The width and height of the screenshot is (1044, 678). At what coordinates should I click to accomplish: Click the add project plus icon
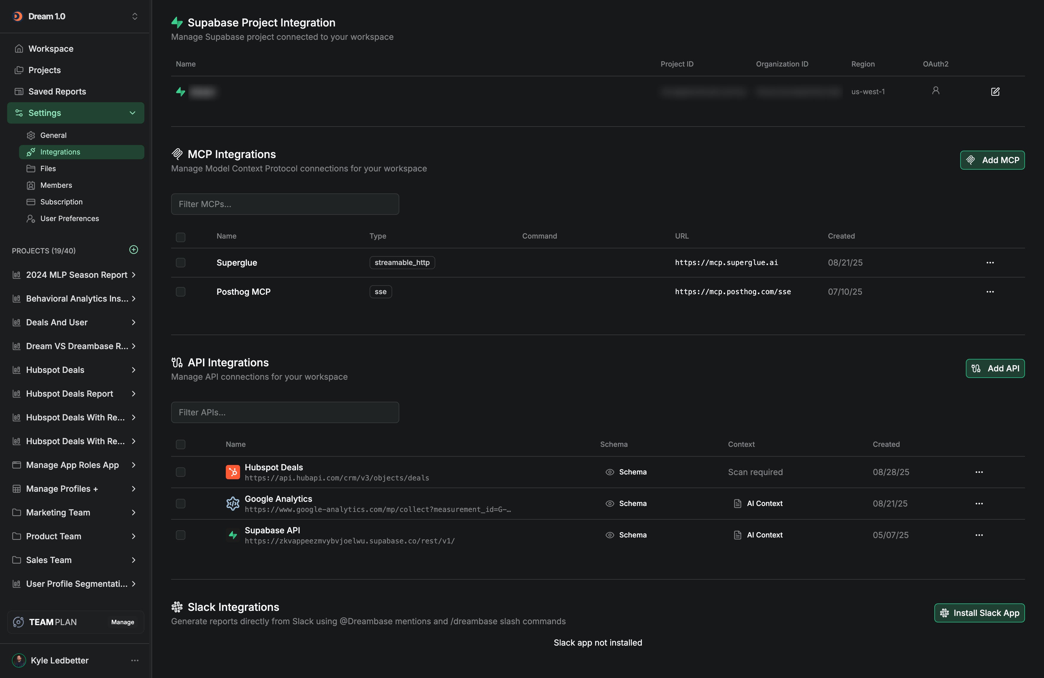coord(134,250)
